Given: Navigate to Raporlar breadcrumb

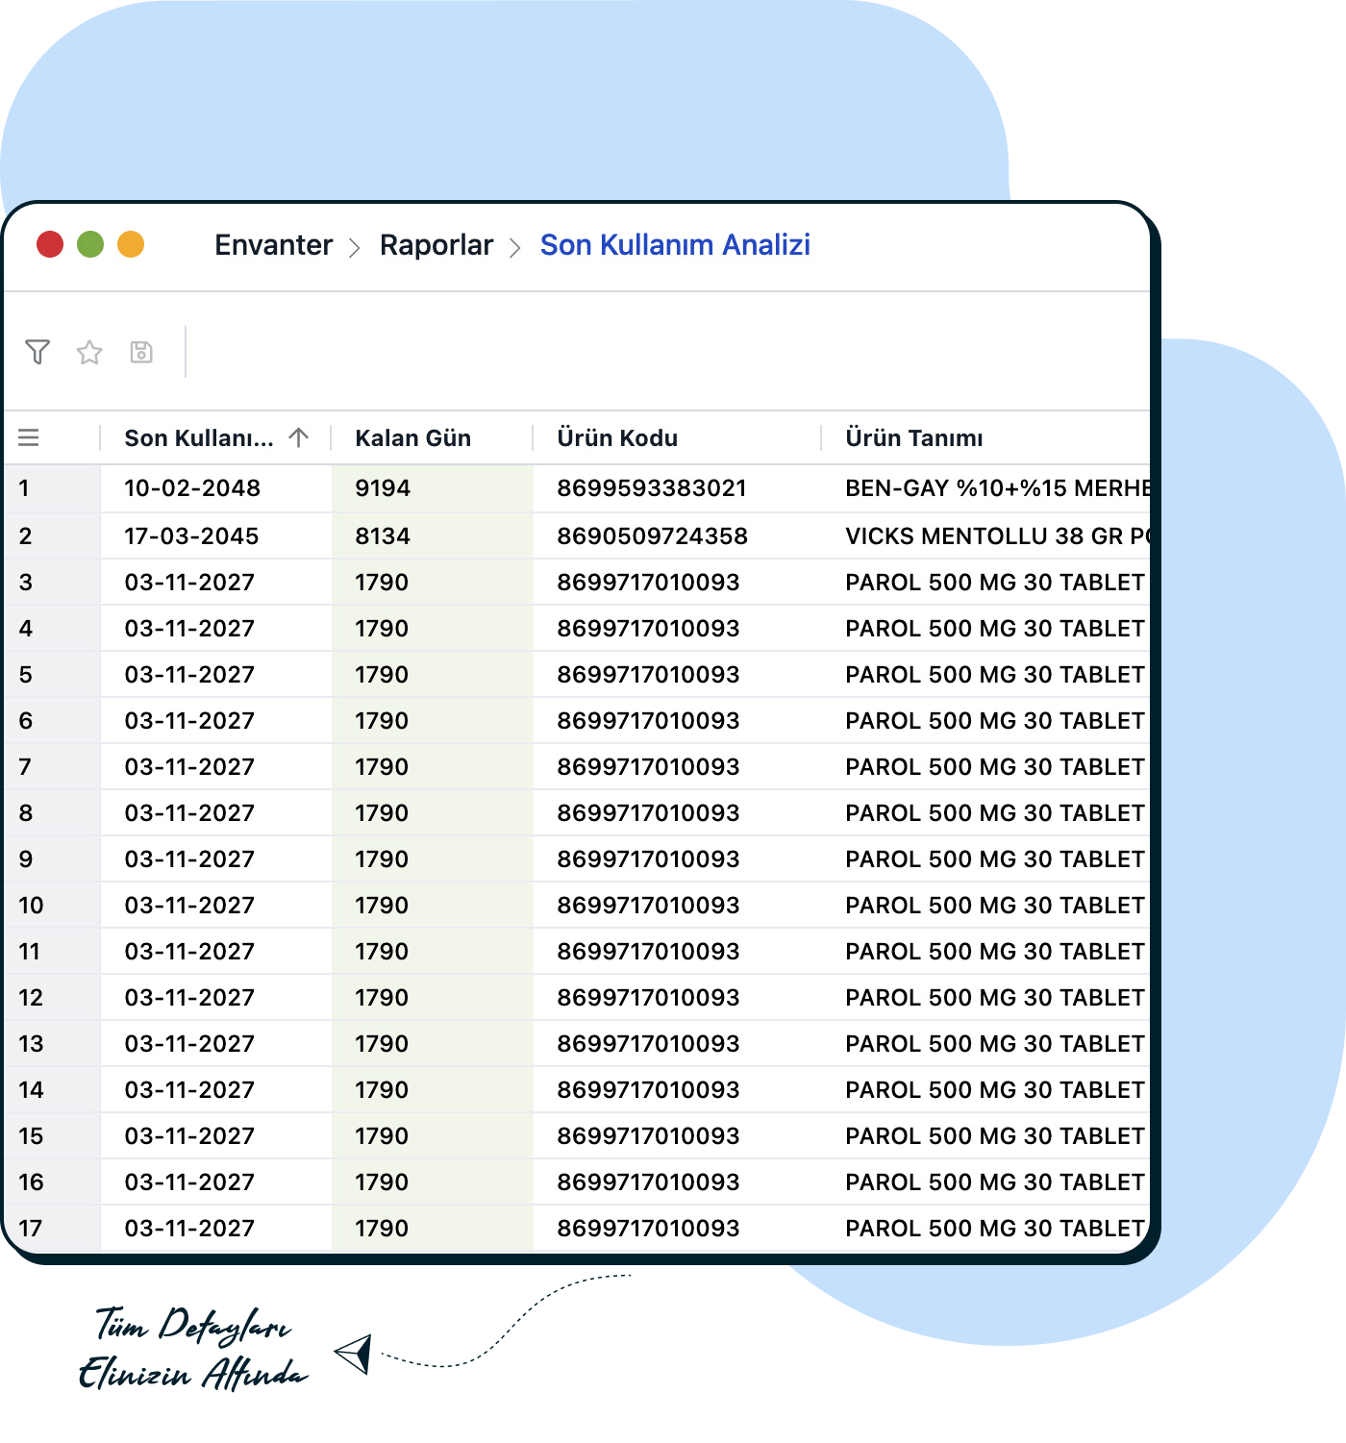Looking at the screenshot, I should pos(436,245).
